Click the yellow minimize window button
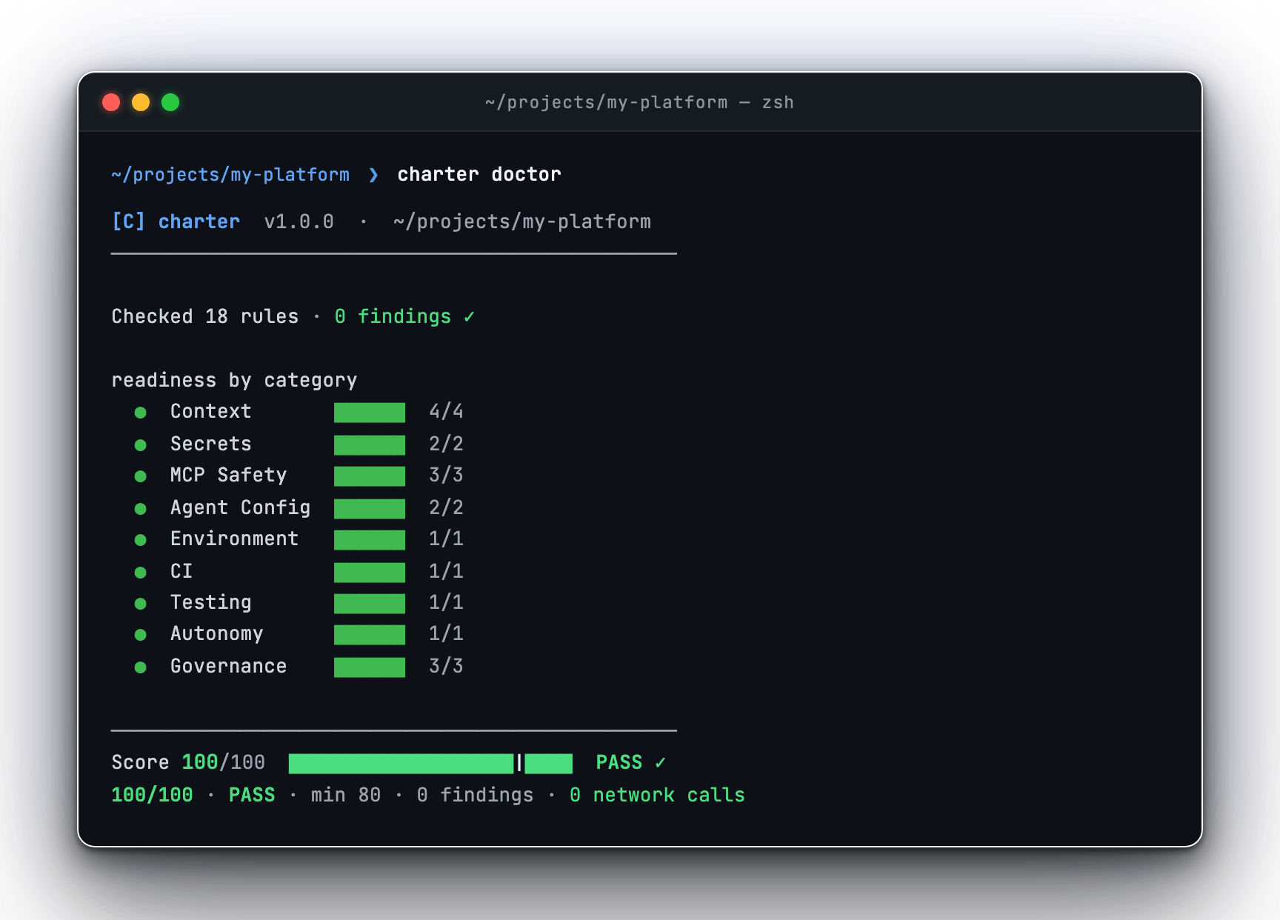Viewport: 1280px width, 920px height. pyautogui.click(x=141, y=102)
